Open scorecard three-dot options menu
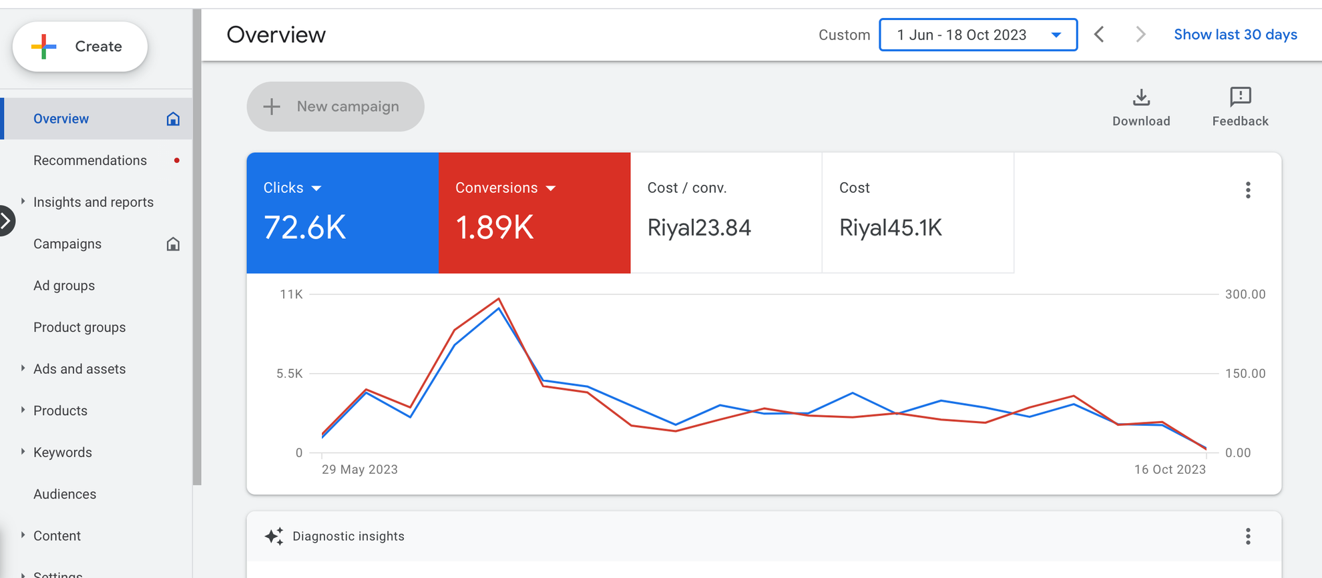The height and width of the screenshot is (578, 1322). click(1247, 190)
